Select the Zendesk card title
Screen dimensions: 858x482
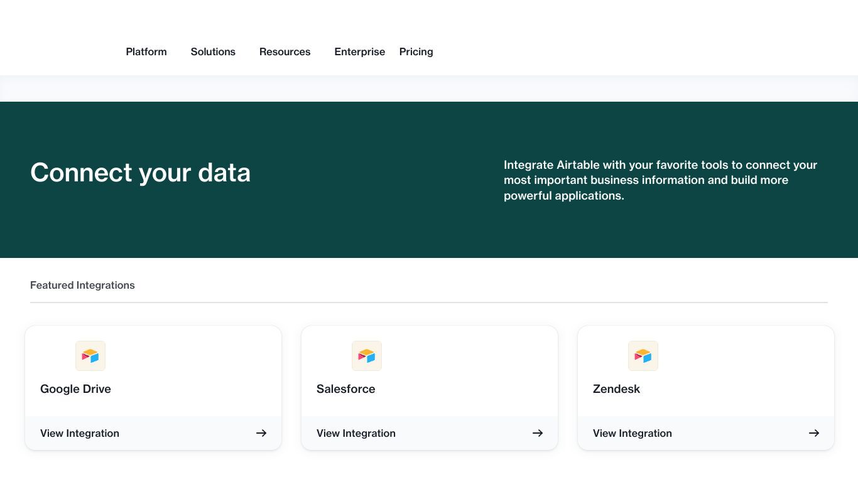[x=616, y=388]
